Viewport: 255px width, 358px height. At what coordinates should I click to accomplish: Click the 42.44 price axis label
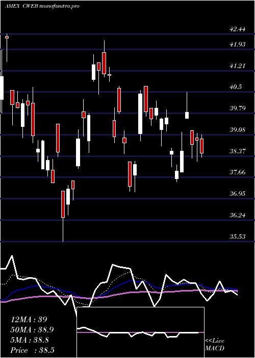point(238,29)
